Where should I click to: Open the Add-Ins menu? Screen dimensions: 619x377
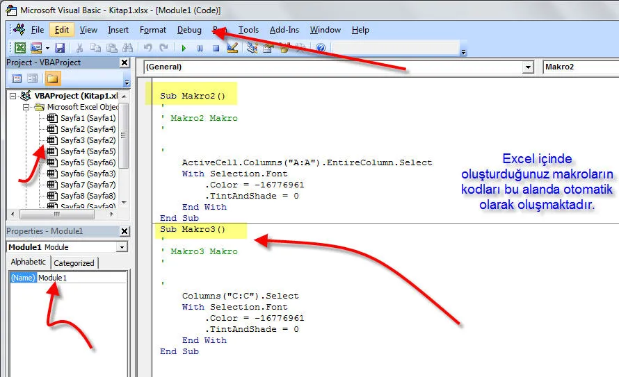284,30
